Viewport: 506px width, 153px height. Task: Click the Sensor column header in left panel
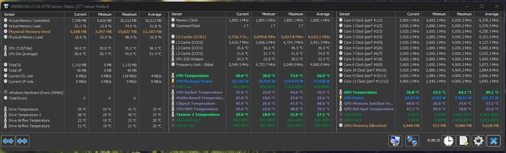tap(33, 14)
